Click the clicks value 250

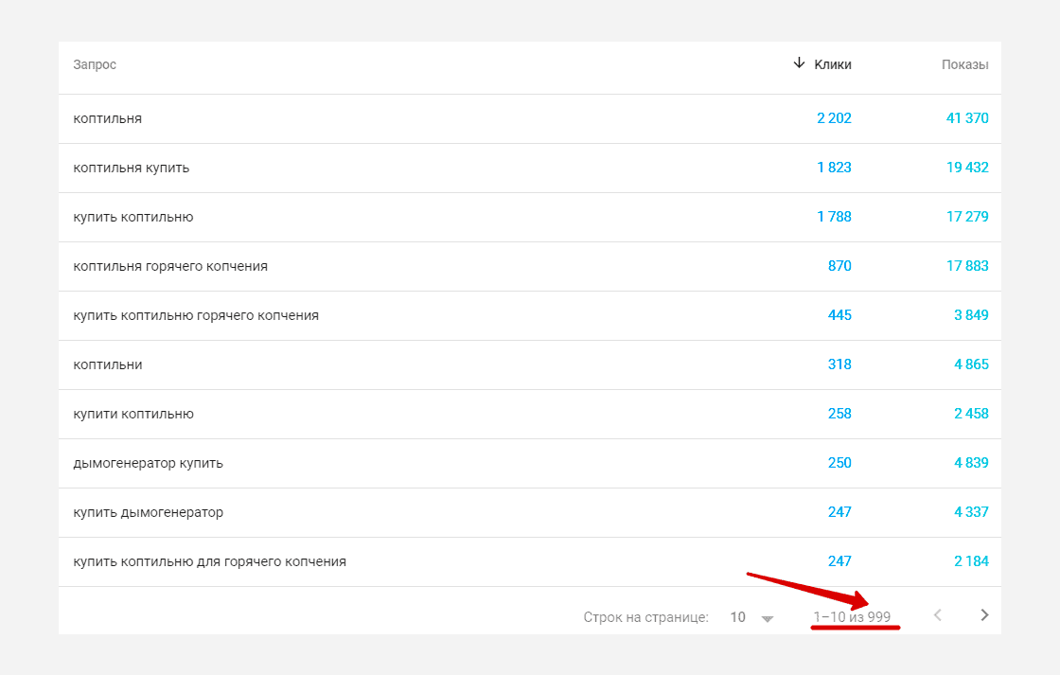pos(839,463)
